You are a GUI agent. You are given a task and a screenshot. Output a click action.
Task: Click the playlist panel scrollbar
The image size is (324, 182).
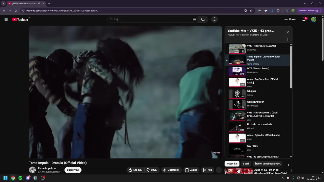[291, 67]
